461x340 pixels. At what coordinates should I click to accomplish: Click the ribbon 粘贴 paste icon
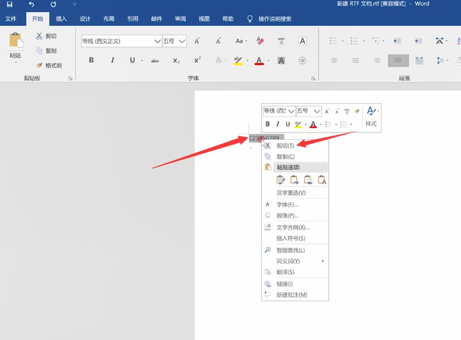tap(16, 40)
